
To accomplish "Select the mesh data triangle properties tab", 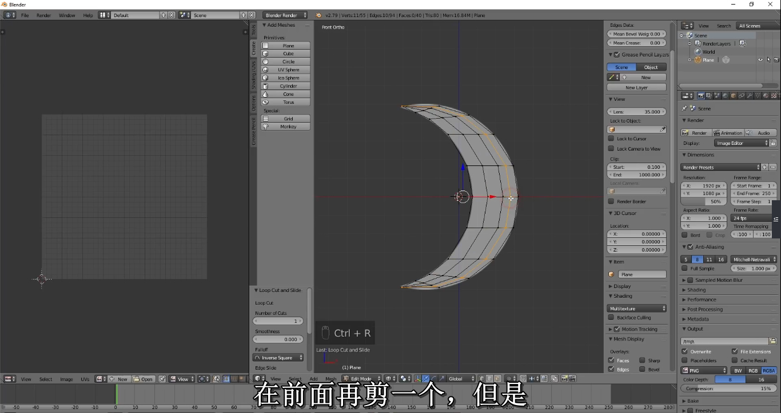I will coord(758,95).
